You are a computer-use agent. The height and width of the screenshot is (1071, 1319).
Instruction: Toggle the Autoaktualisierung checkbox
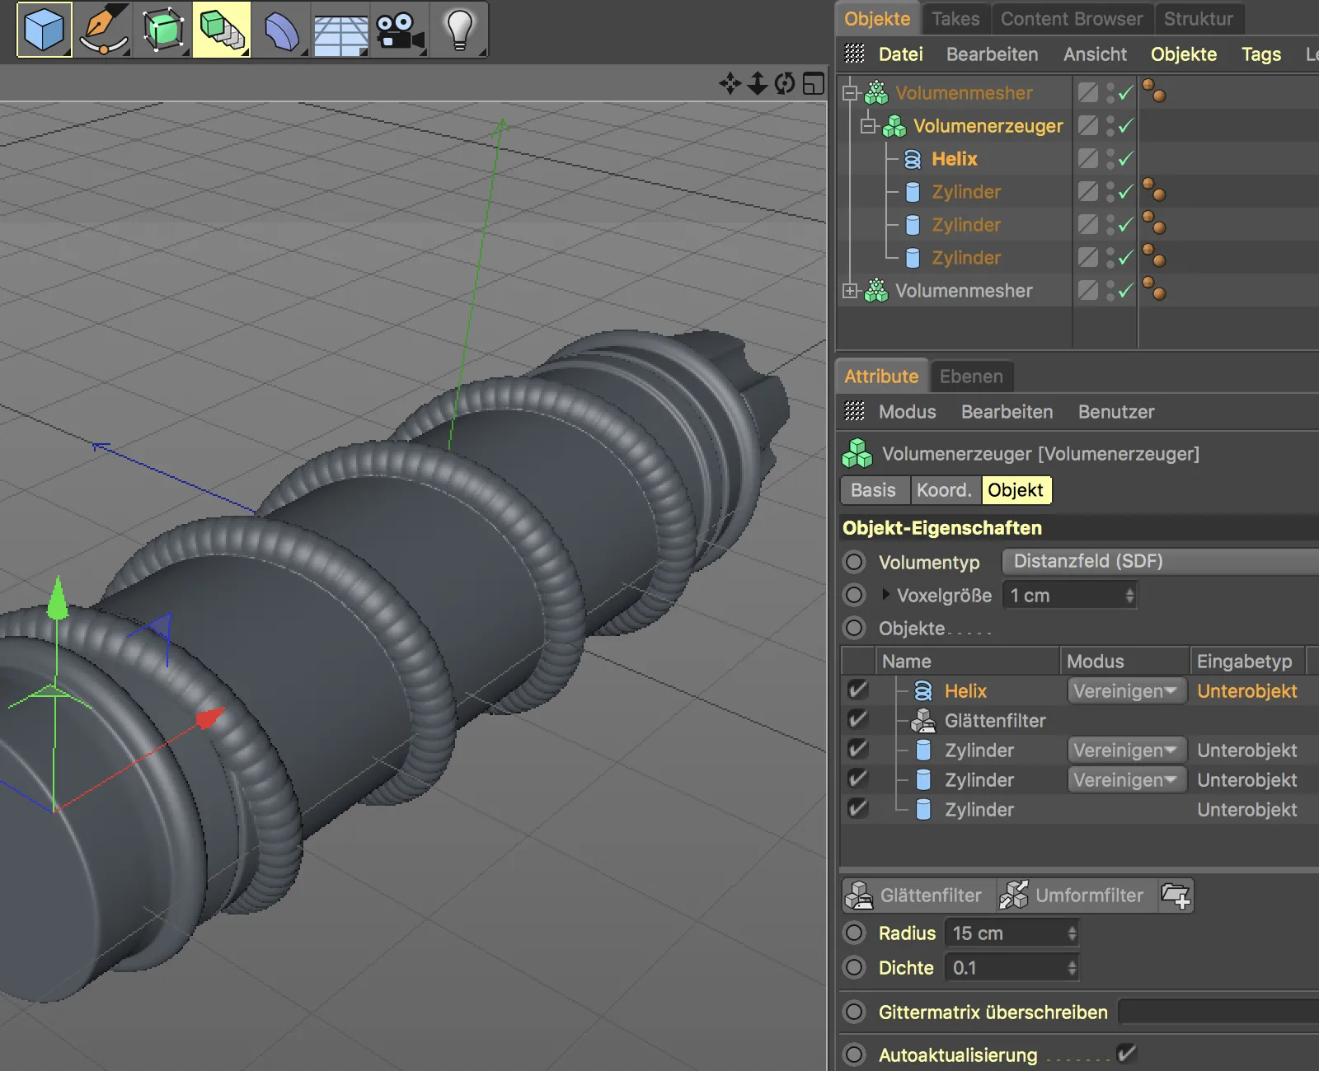pyautogui.click(x=1125, y=1054)
